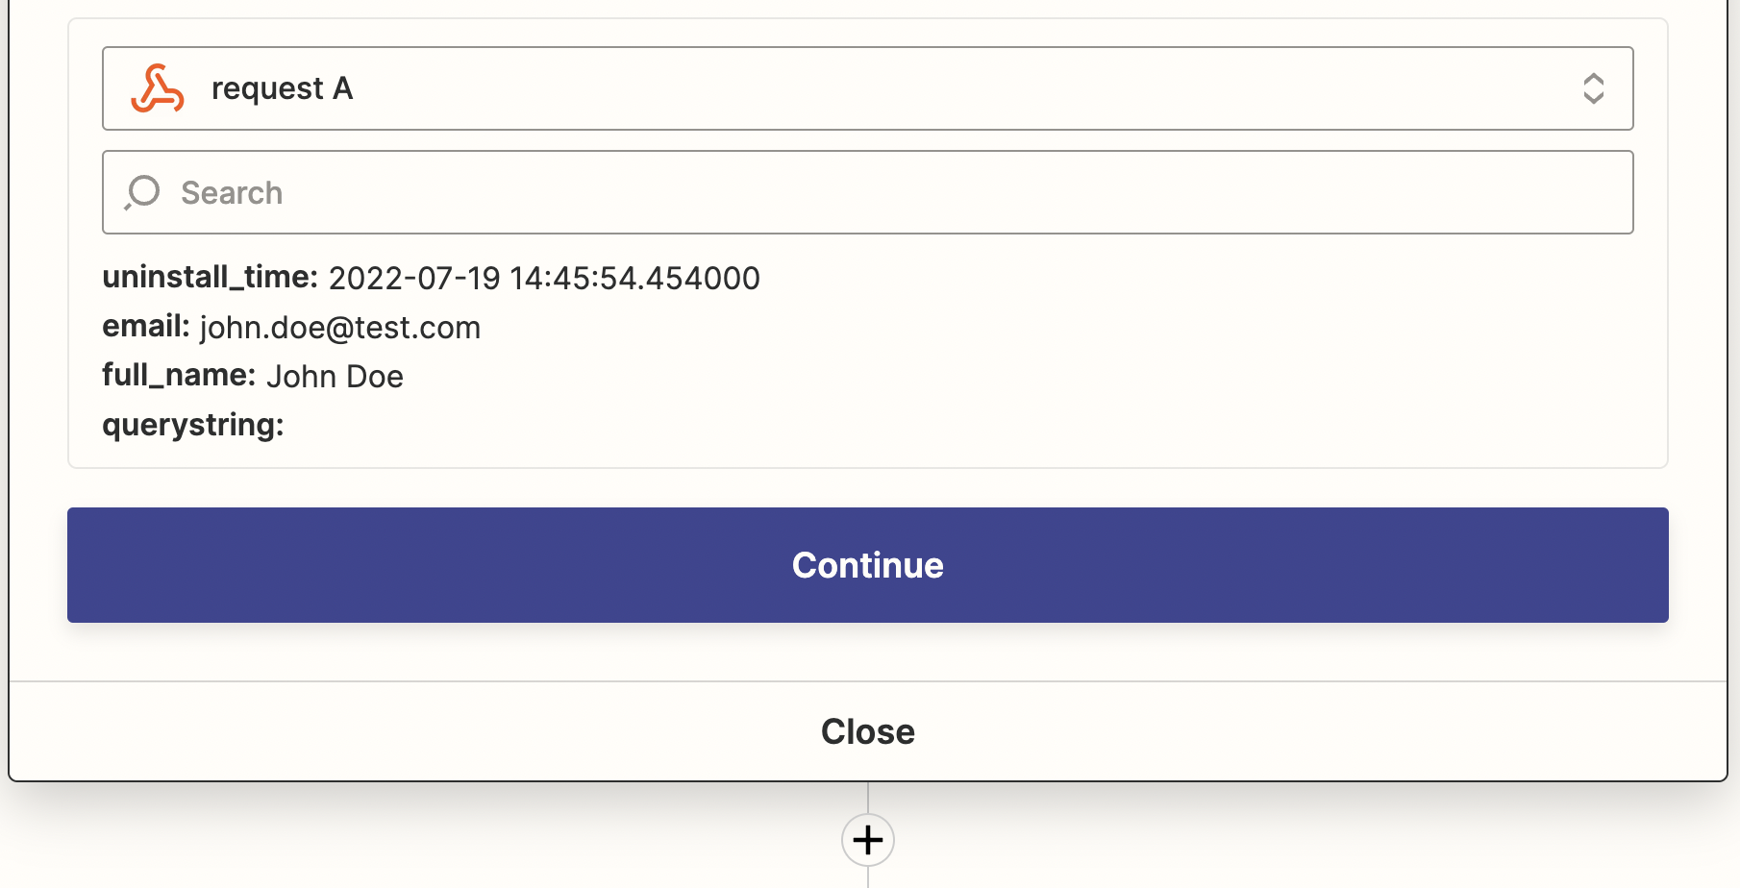
Task: Click the connector line above the plus button
Action: pos(868,798)
